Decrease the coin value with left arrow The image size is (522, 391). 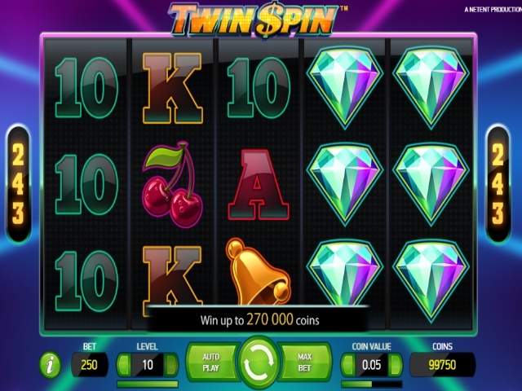pos(348,365)
